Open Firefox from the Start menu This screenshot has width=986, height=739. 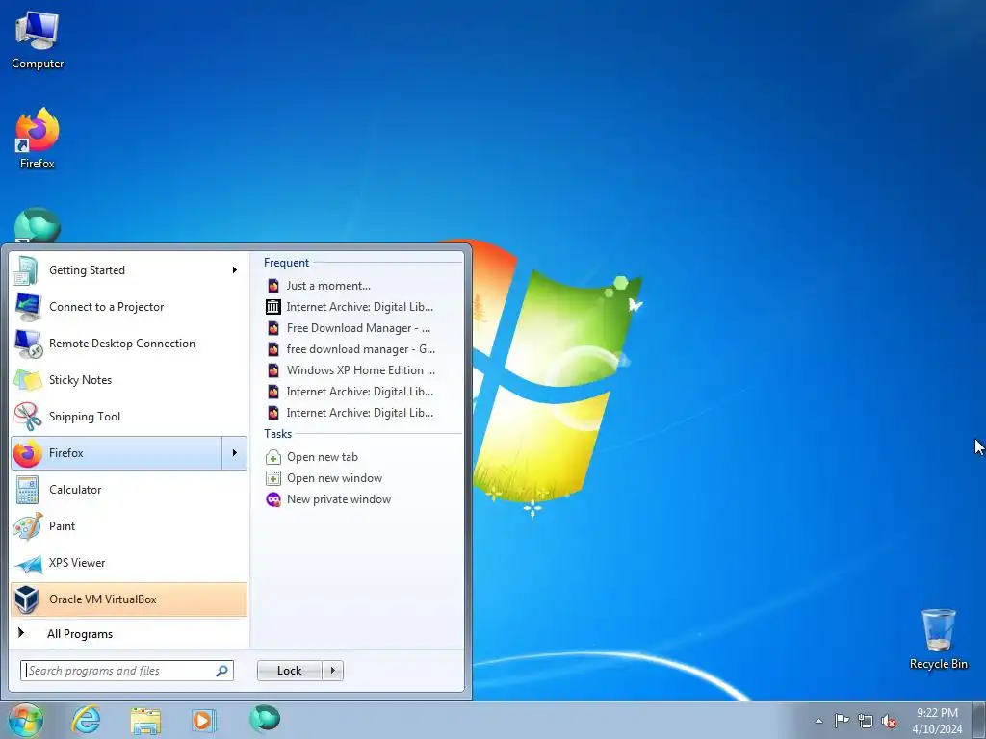tap(117, 453)
